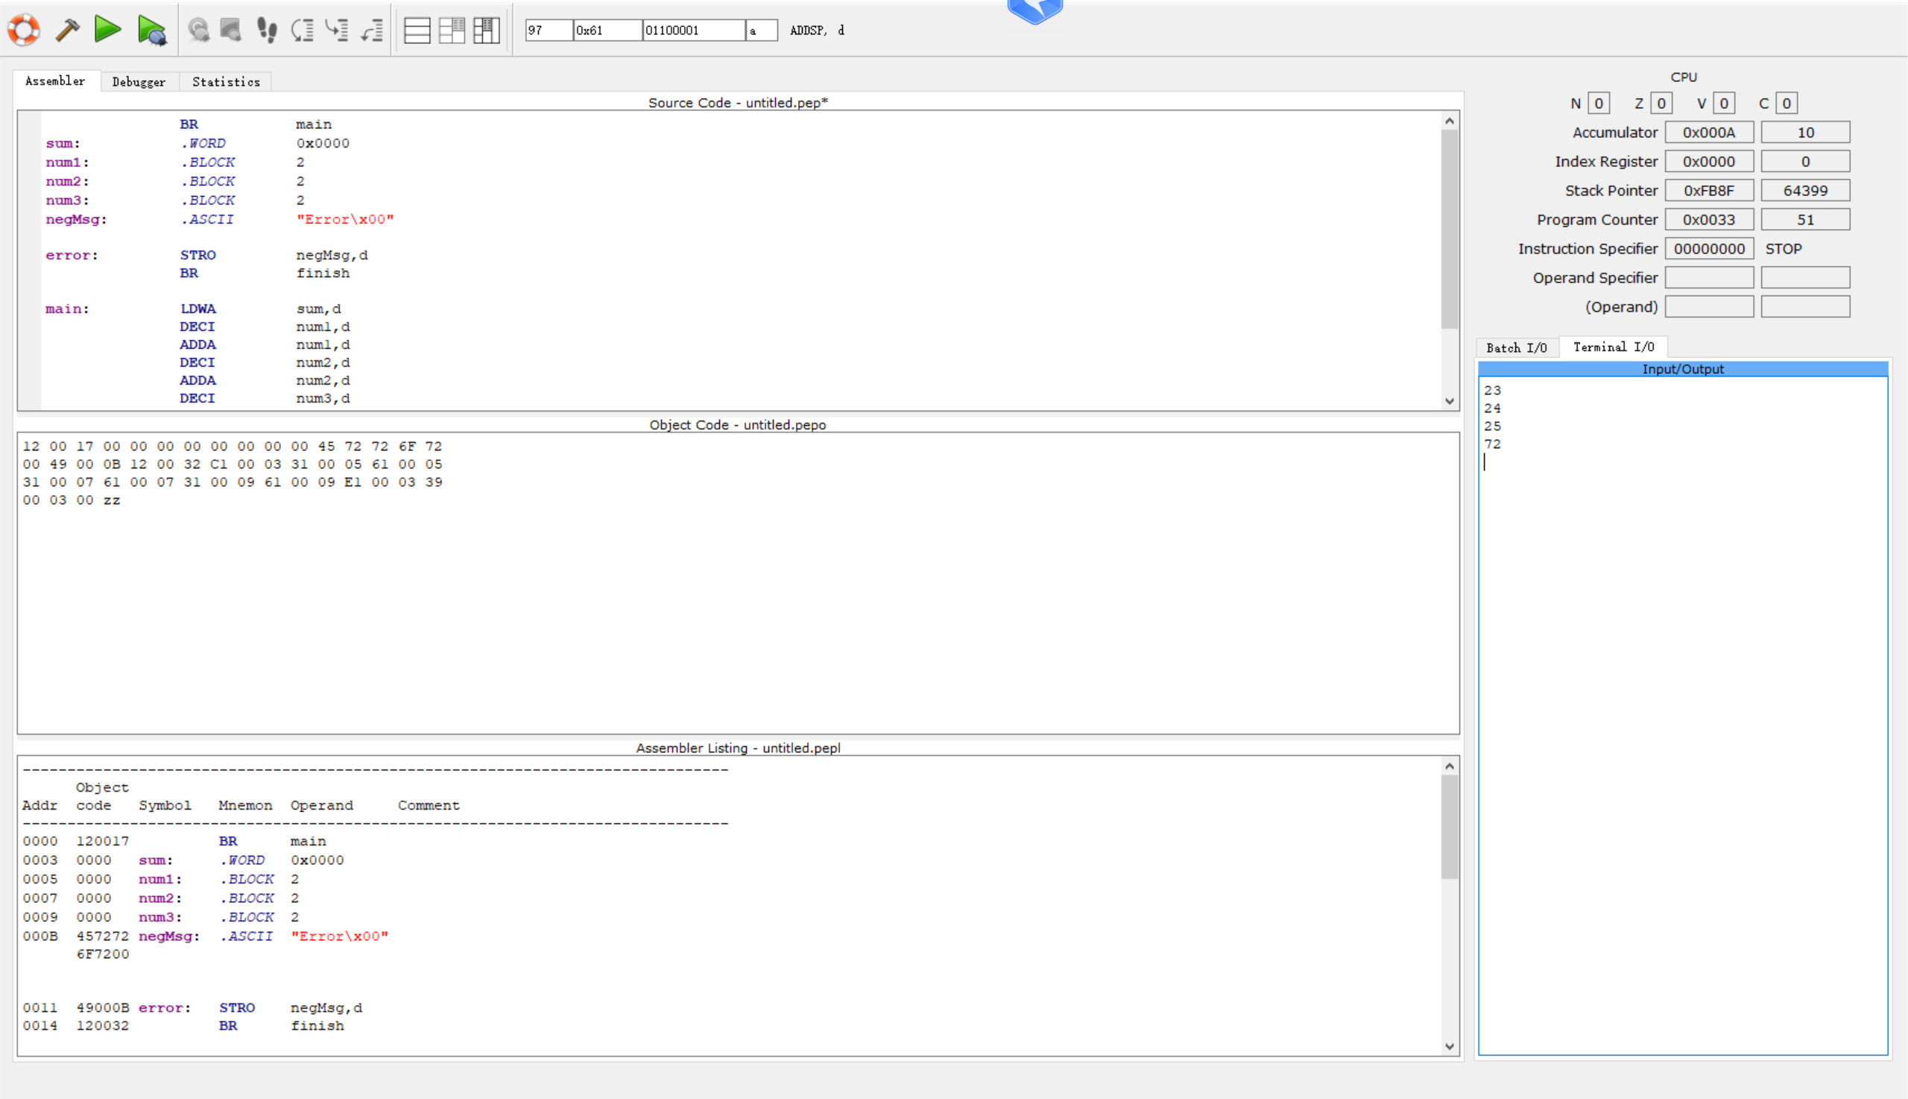1908x1099 pixels.
Task: Click the step into icon
Action: [336, 30]
